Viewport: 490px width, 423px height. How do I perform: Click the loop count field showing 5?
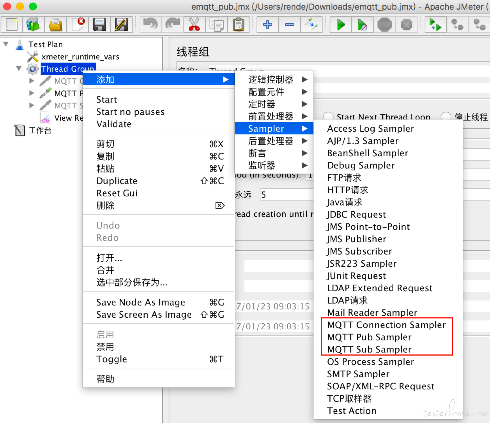286,195
